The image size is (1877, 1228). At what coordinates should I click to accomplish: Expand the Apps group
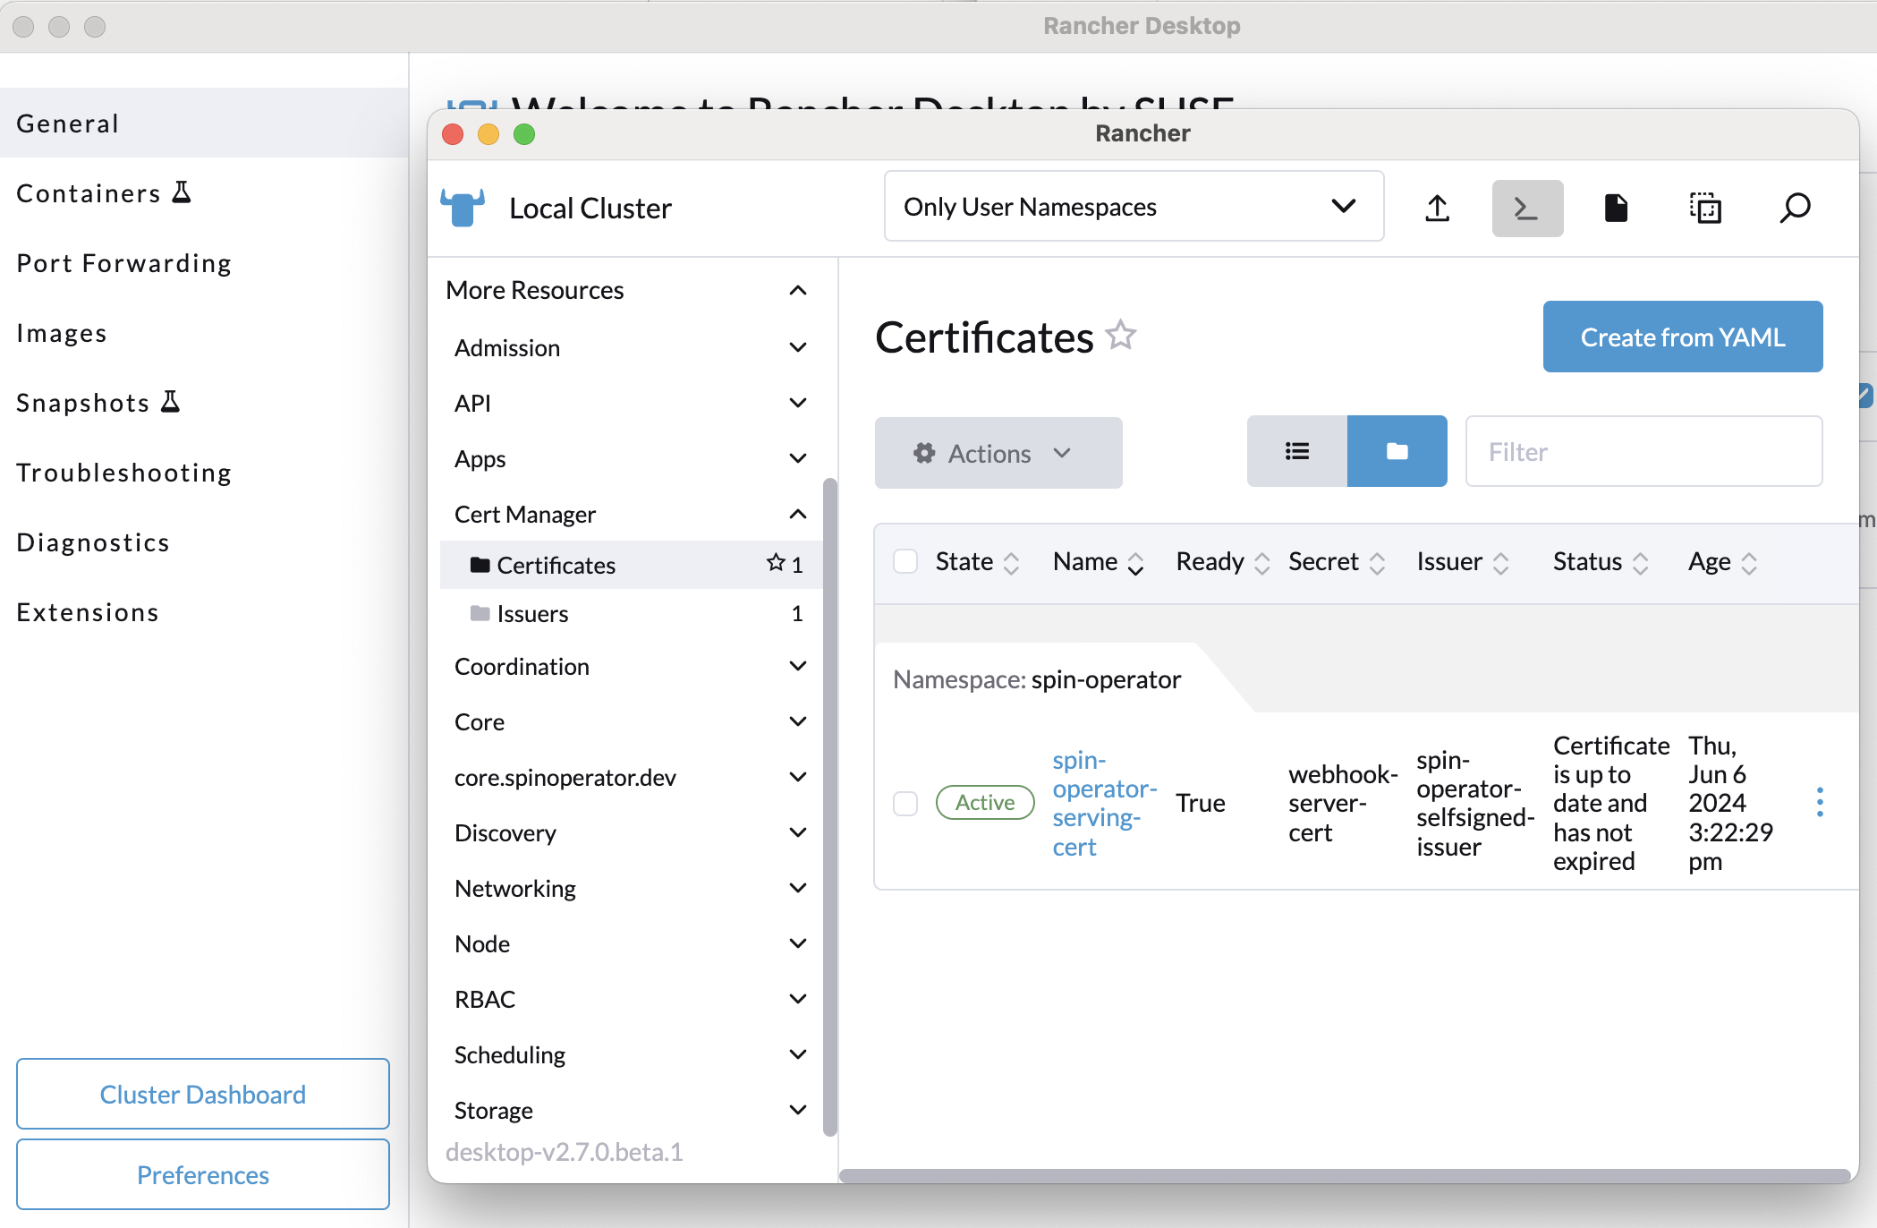pyautogui.click(x=798, y=458)
